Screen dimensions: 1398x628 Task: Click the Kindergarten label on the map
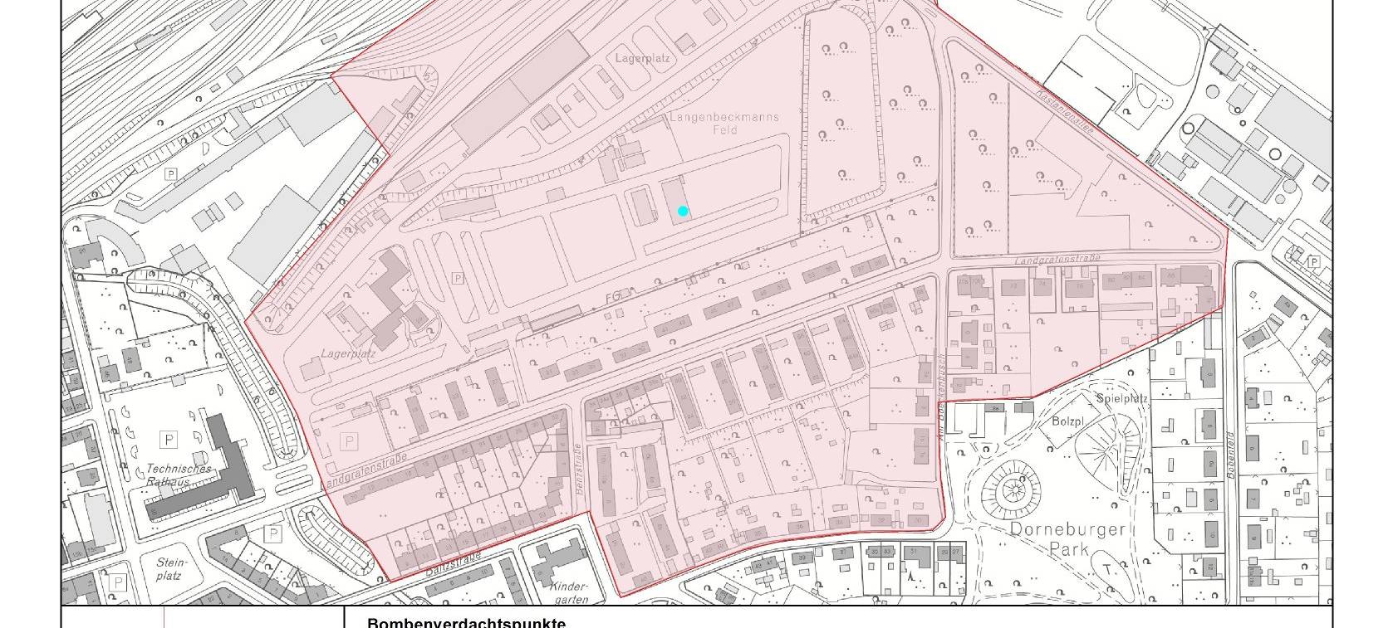coord(570,592)
